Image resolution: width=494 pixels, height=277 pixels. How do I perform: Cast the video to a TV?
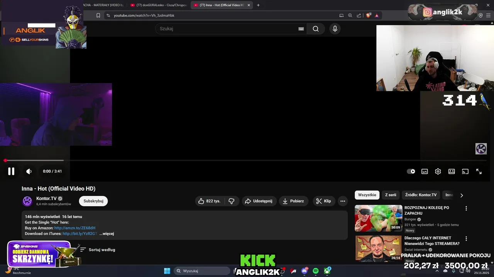[x=465, y=172]
